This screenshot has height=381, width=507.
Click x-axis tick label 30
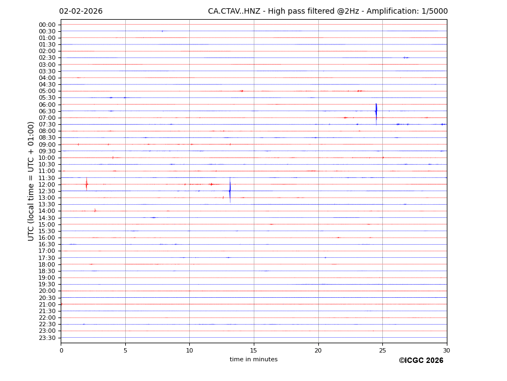pyautogui.click(x=447, y=350)
